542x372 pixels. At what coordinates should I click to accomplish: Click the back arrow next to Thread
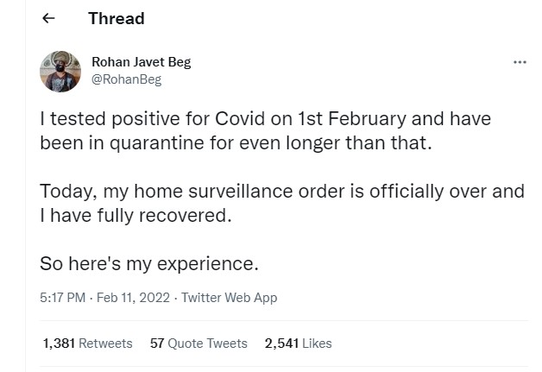point(48,18)
